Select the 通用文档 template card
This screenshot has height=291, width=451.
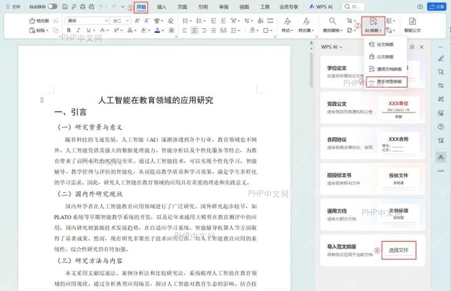[373, 215]
